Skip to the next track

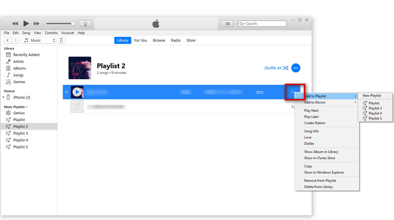click(x=37, y=23)
